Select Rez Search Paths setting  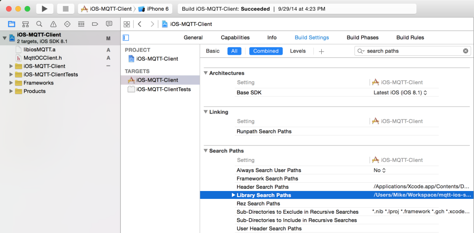258,203
